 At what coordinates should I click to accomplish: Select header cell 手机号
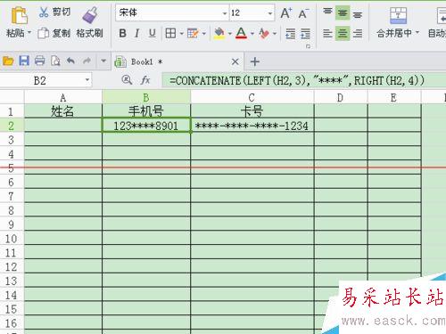tap(146, 111)
